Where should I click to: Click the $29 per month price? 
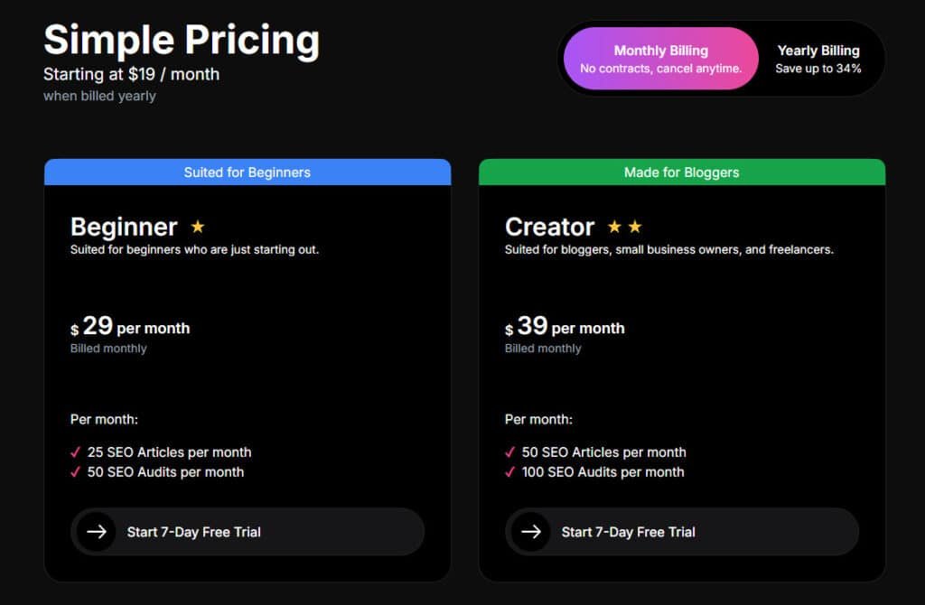click(x=130, y=327)
